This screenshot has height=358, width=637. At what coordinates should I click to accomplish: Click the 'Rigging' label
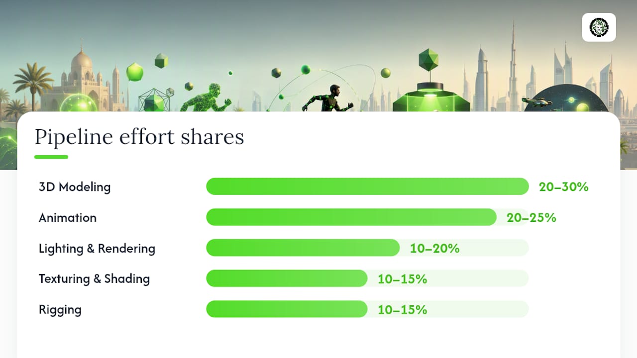pos(60,310)
